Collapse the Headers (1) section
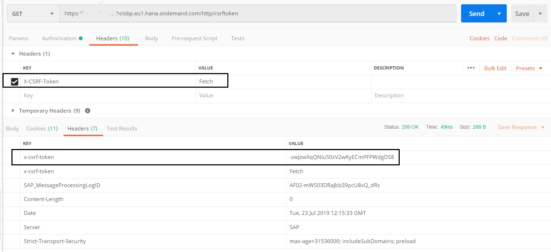This screenshot has height=252, width=551. coord(13,53)
